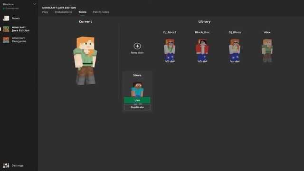Open the Minecraft Dungeons game icon

6,40
